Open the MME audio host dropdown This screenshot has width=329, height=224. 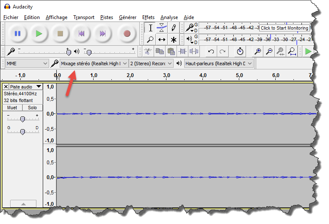(27, 64)
